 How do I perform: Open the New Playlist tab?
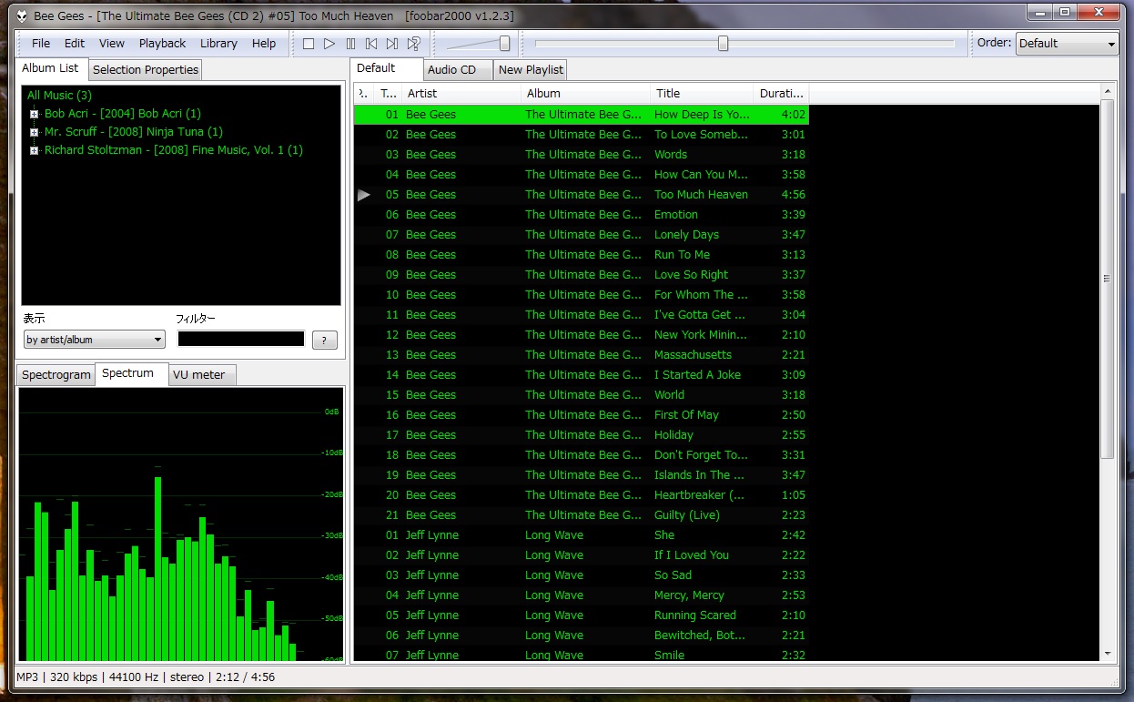click(x=531, y=70)
